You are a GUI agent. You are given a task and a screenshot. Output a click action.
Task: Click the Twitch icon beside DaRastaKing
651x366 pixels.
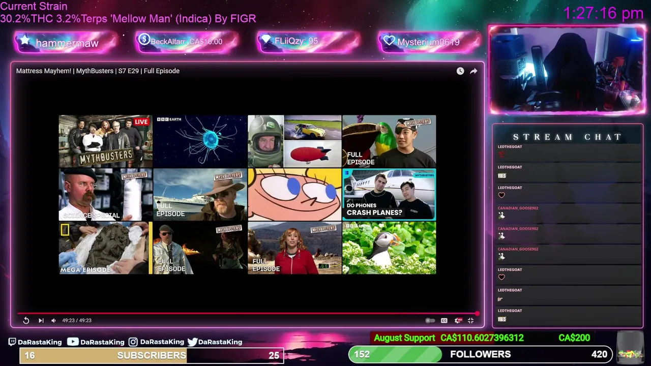click(x=12, y=342)
